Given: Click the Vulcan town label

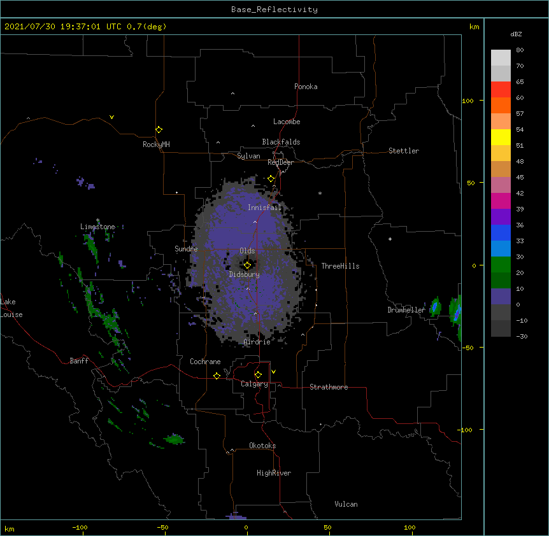Looking at the screenshot, I should [346, 504].
